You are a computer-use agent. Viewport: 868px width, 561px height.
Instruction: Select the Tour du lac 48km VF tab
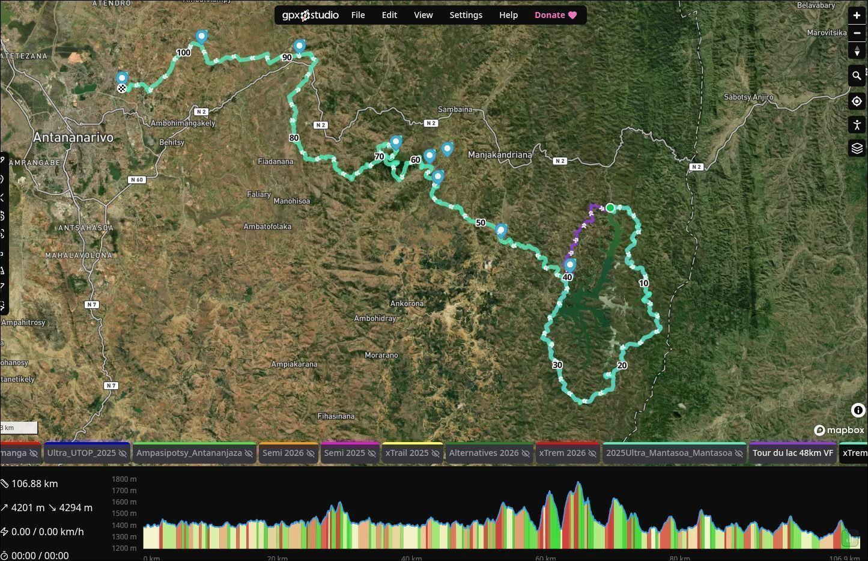pyautogui.click(x=792, y=453)
